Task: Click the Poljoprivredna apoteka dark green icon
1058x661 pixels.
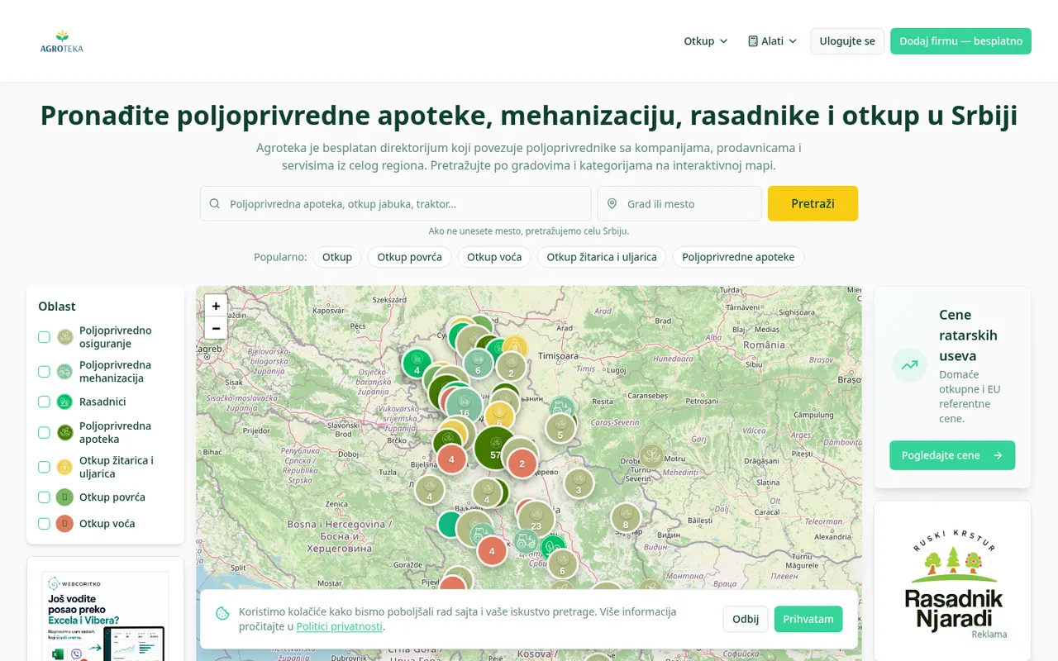Action: tap(65, 433)
